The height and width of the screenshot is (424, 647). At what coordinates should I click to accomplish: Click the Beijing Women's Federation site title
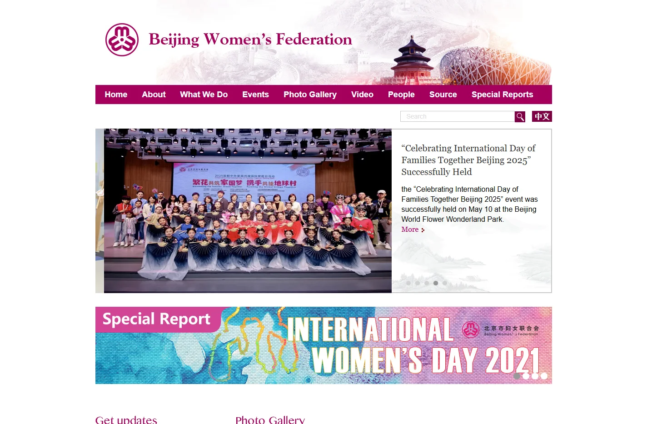250,40
